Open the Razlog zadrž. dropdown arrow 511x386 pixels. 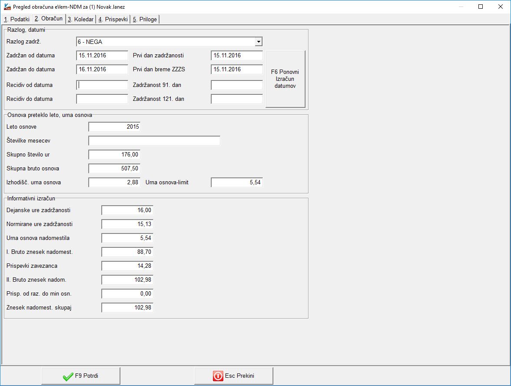click(259, 42)
